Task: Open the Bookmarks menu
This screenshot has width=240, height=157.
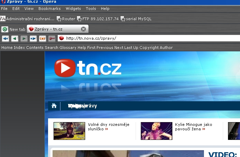Action: click(x=49, y=9)
